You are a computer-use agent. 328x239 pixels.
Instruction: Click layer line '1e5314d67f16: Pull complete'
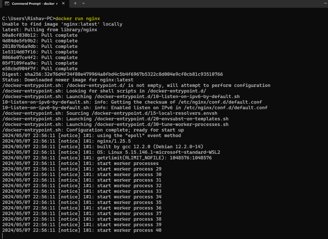click(x=40, y=52)
